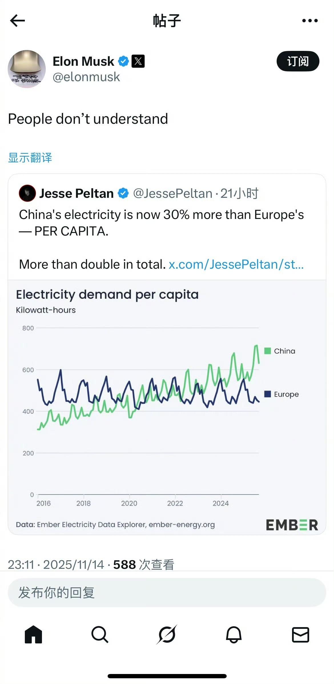Tap the blue verified badge beside Elon Musk
Viewport: 334px width, 684px height.
click(123, 61)
